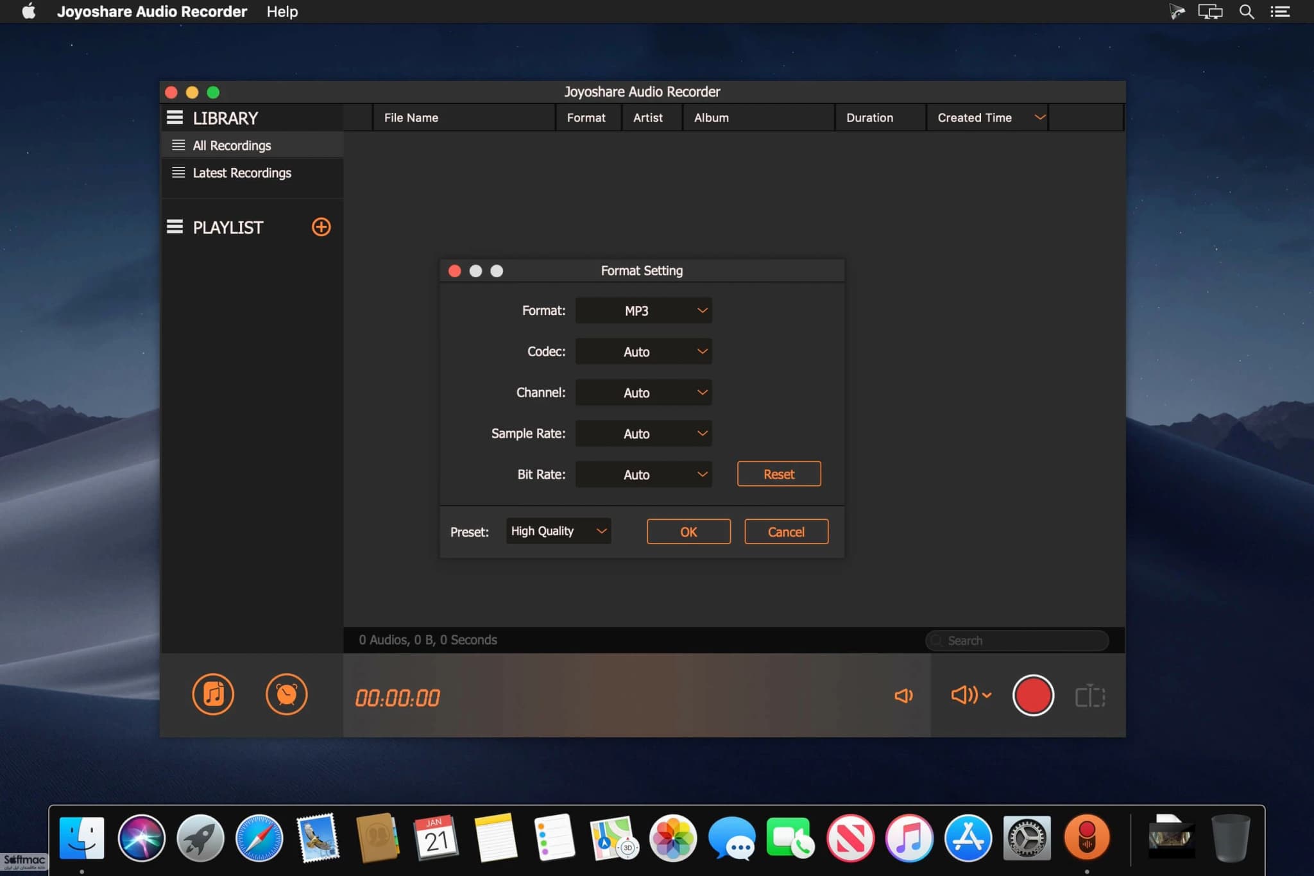Click the '0 Audios, 0 B, 0 Seconds' status
The height and width of the screenshot is (876, 1314).
(x=428, y=640)
